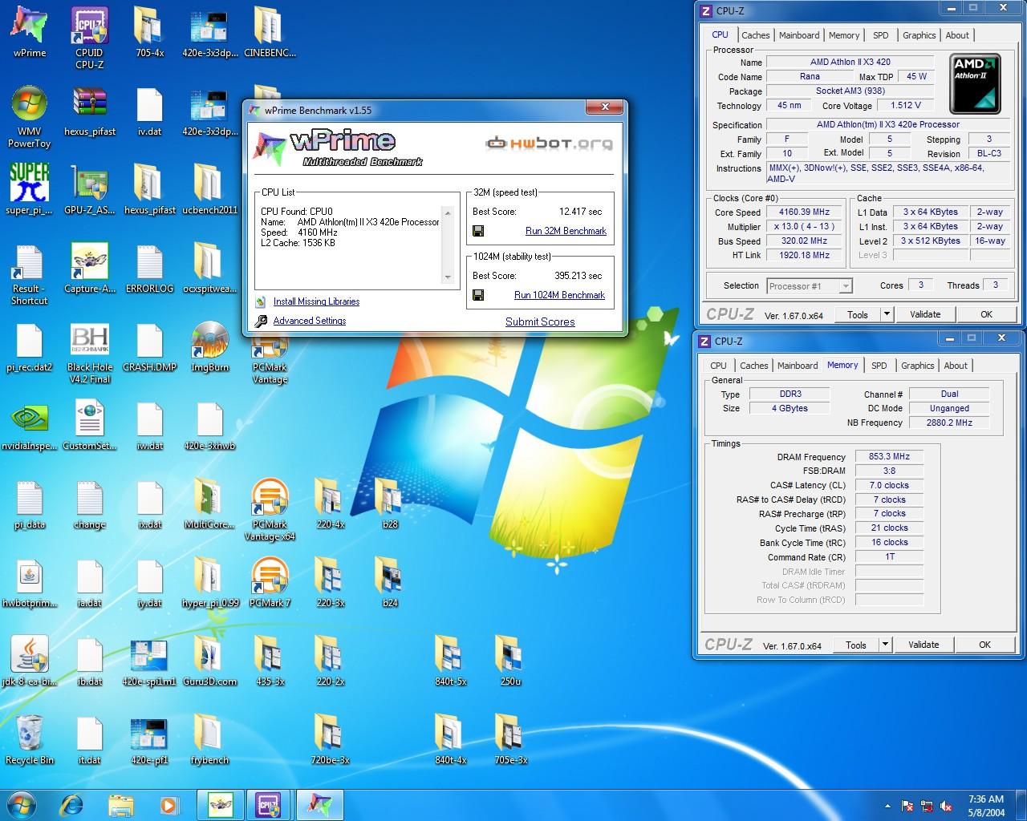Open the PCMark Vantage shortcut
This screenshot has height=821, width=1027.
click(x=270, y=359)
